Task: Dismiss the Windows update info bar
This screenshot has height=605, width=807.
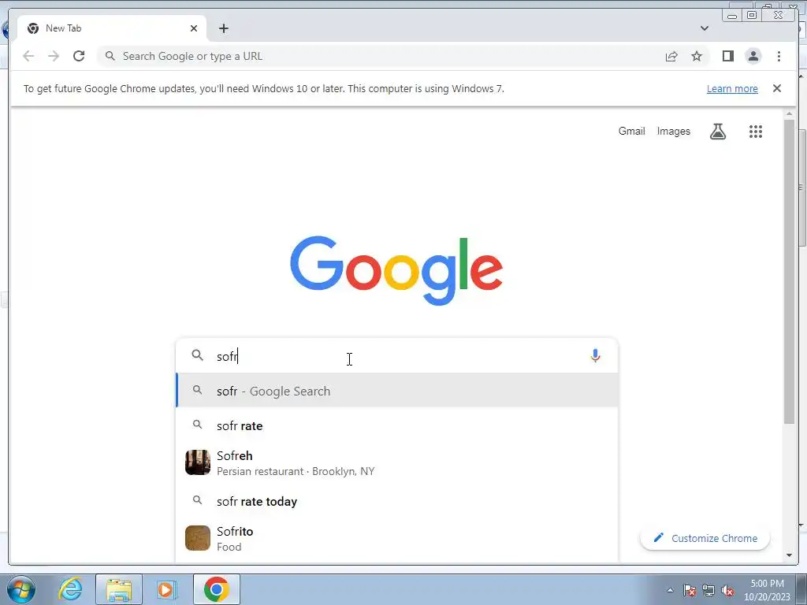Action: point(776,88)
